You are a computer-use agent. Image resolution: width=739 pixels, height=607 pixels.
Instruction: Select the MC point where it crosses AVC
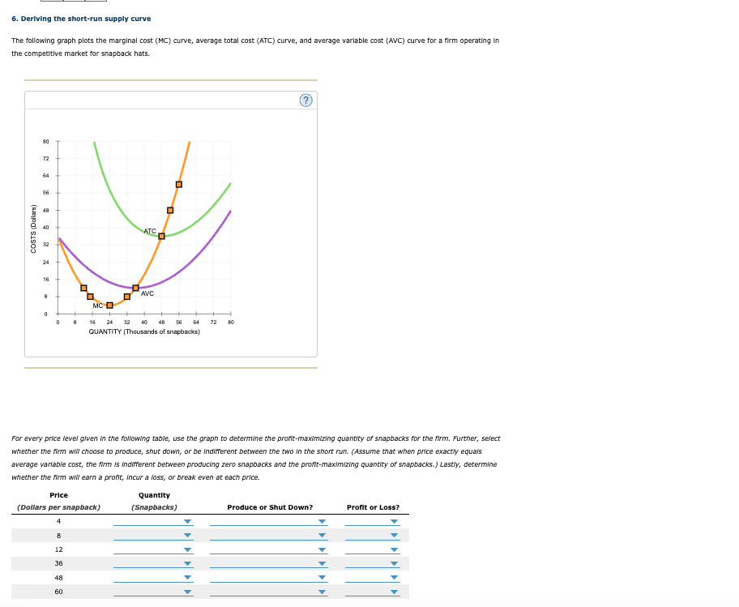[x=135, y=287]
